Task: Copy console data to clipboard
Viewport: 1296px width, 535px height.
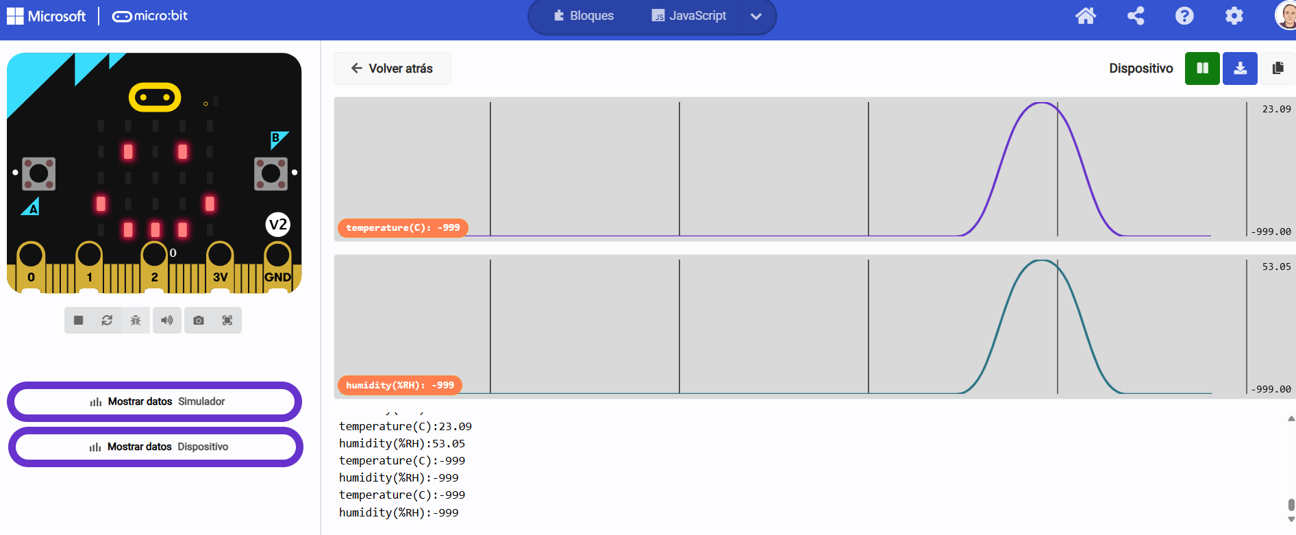Action: (1278, 69)
